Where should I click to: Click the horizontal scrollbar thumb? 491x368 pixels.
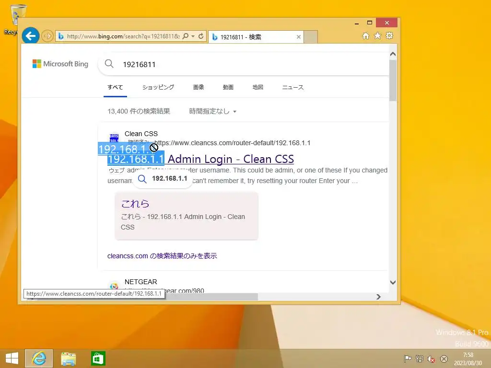pos(211,297)
